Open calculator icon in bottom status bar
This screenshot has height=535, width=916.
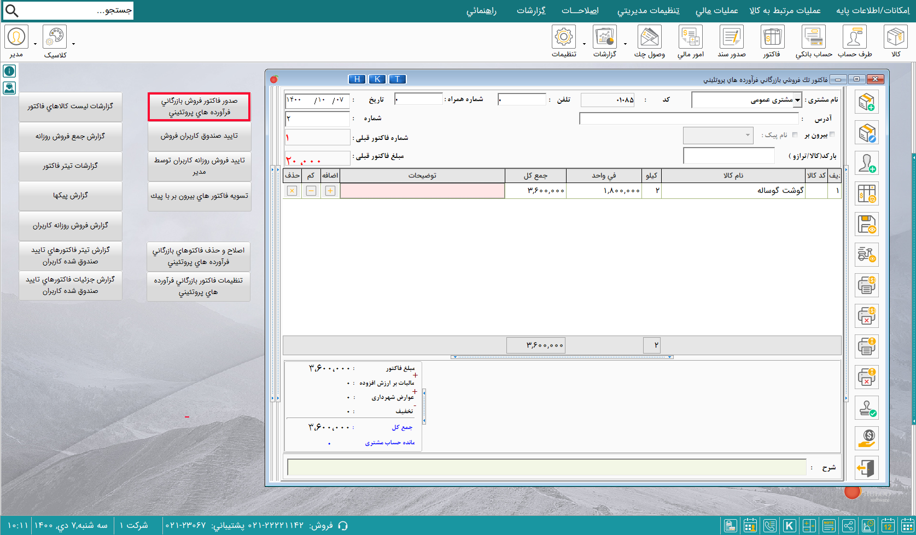tap(809, 526)
